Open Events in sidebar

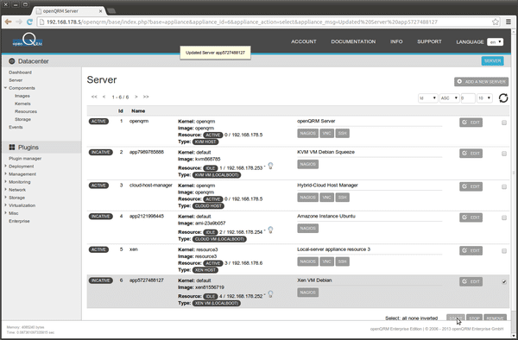click(x=16, y=127)
